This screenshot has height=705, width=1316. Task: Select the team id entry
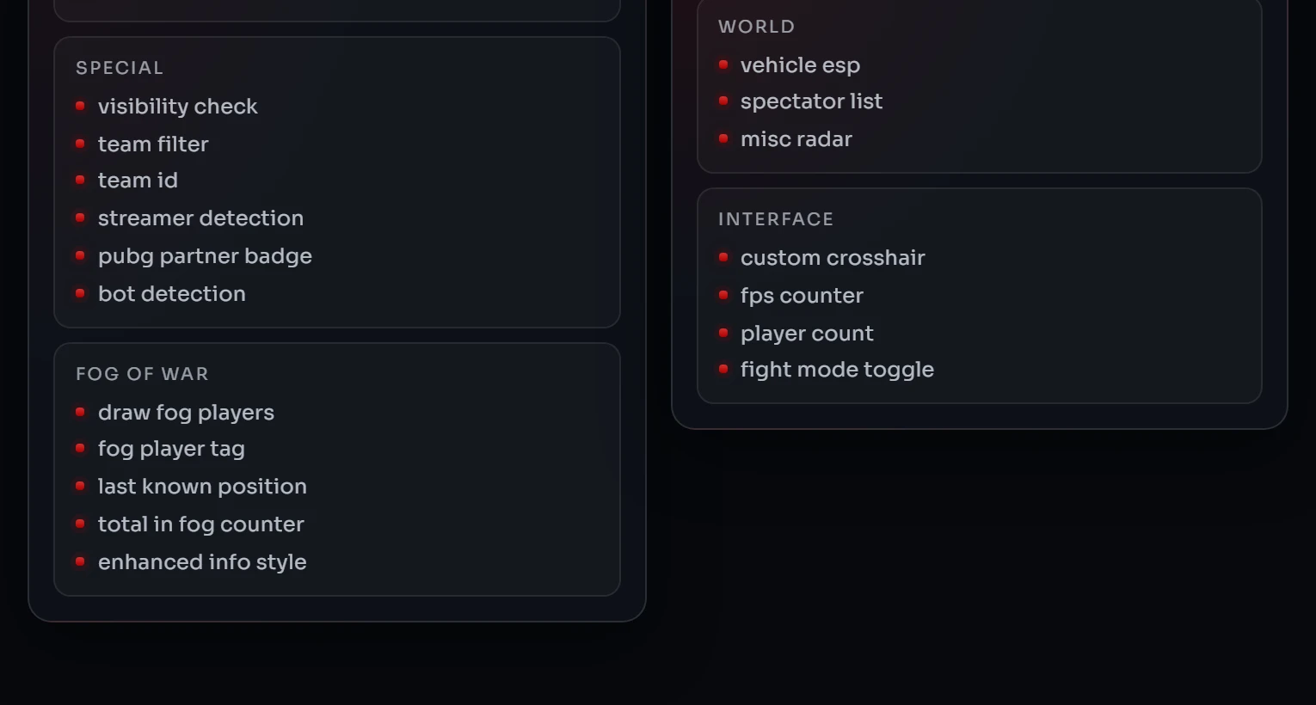tap(138, 181)
